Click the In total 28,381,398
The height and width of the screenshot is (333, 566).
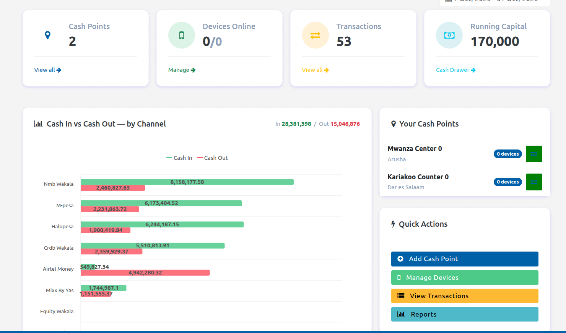pyautogui.click(x=296, y=124)
